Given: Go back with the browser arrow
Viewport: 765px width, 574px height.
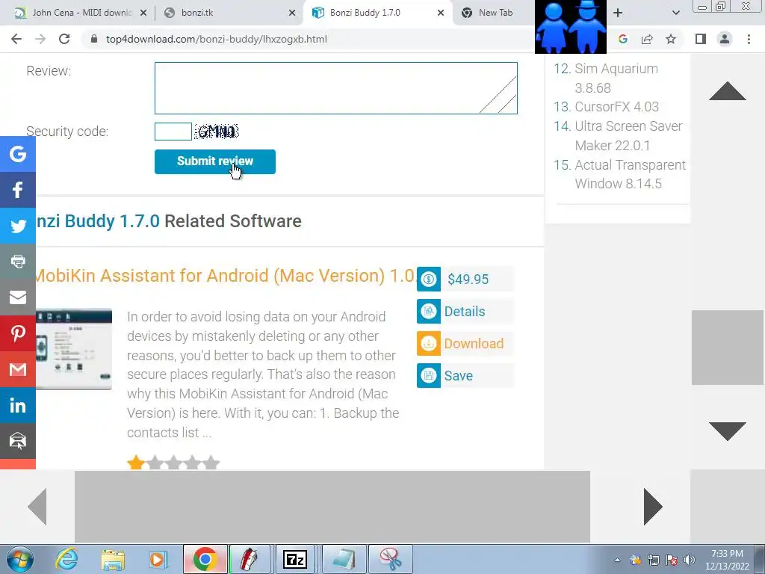Looking at the screenshot, I should pyautogui.click(x=16, y=39).
